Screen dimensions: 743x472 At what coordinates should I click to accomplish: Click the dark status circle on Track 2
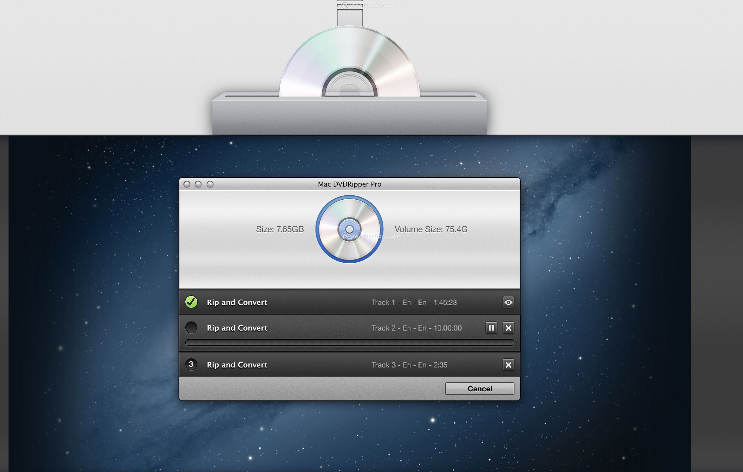pyautogui.click(x=191, y=327)
